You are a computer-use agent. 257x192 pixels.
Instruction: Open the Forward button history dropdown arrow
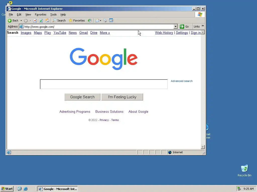pyautogui.click(x=30, y=20)
